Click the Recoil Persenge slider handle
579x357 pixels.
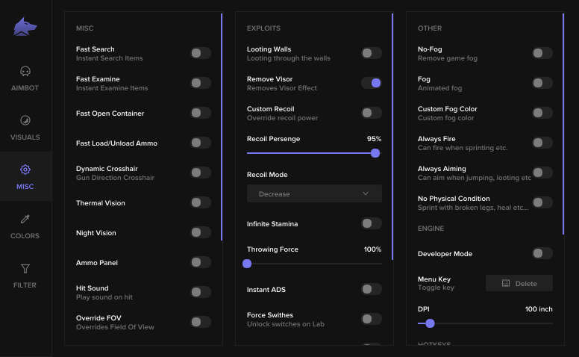click(x=375, y=153)
